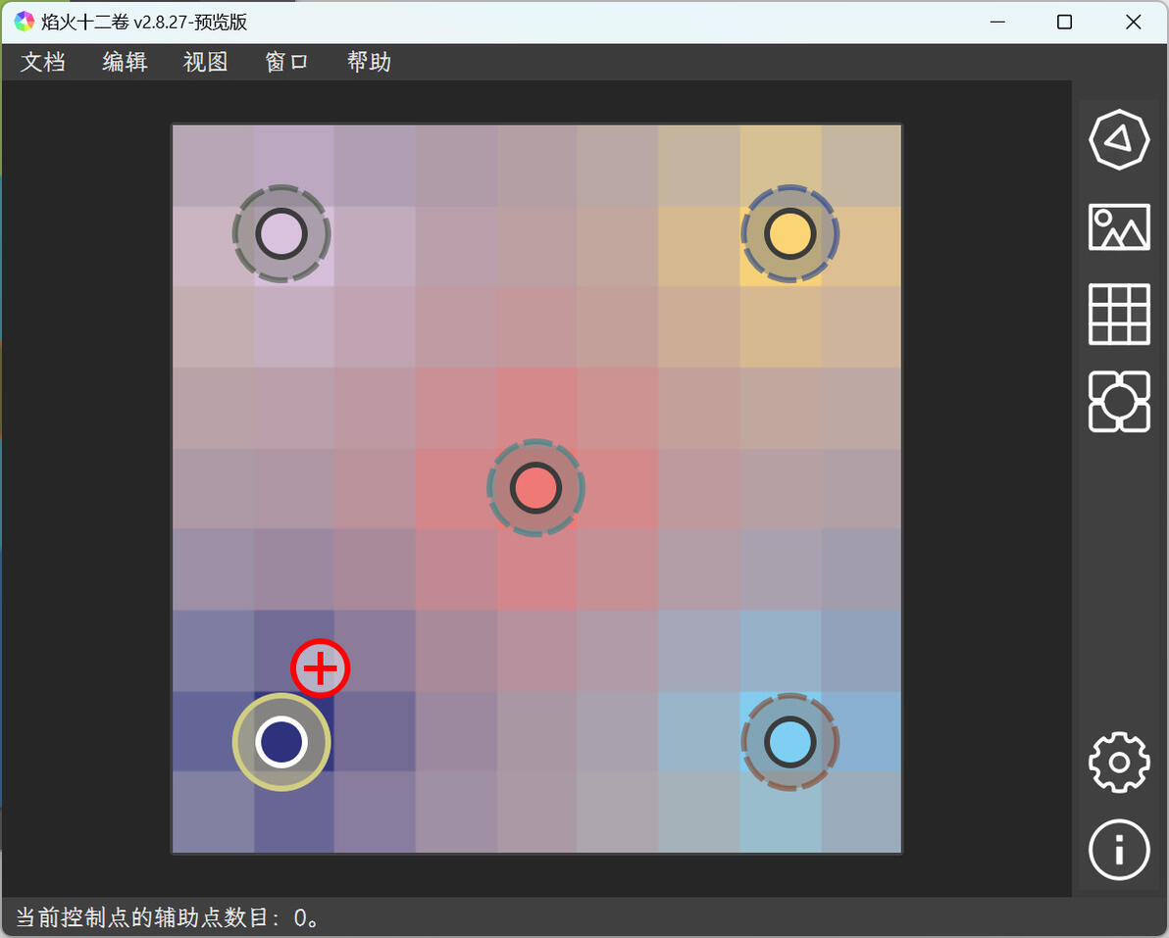Screen dimensions: 1169x938
Task: Open the 视图 menu
Action: coord(206,62)
